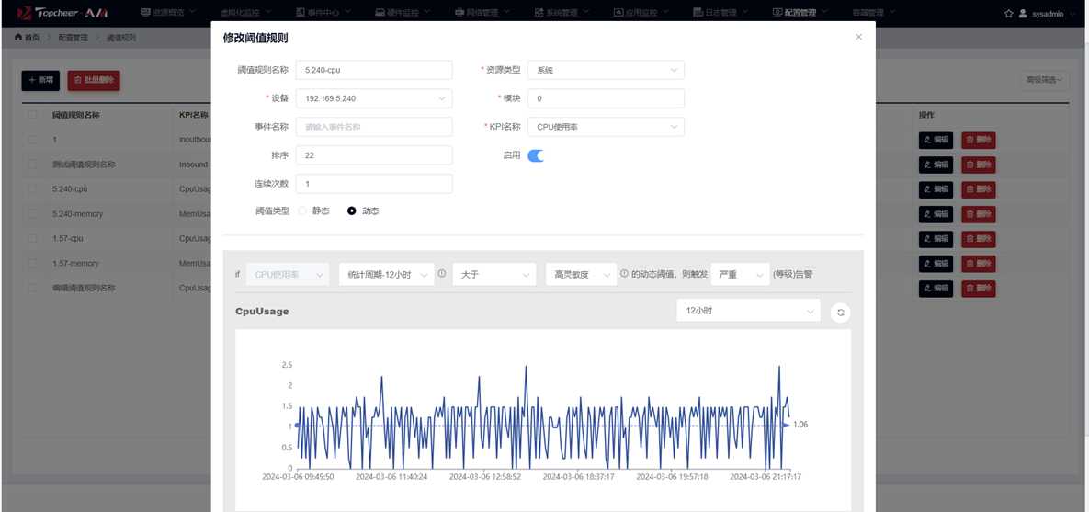Delete the 5.240-memory rule

click(x=979, y=214)
